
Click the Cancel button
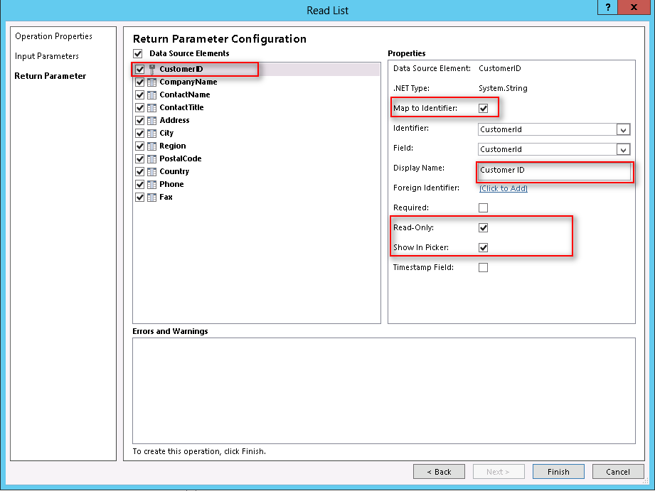[618, 472]
